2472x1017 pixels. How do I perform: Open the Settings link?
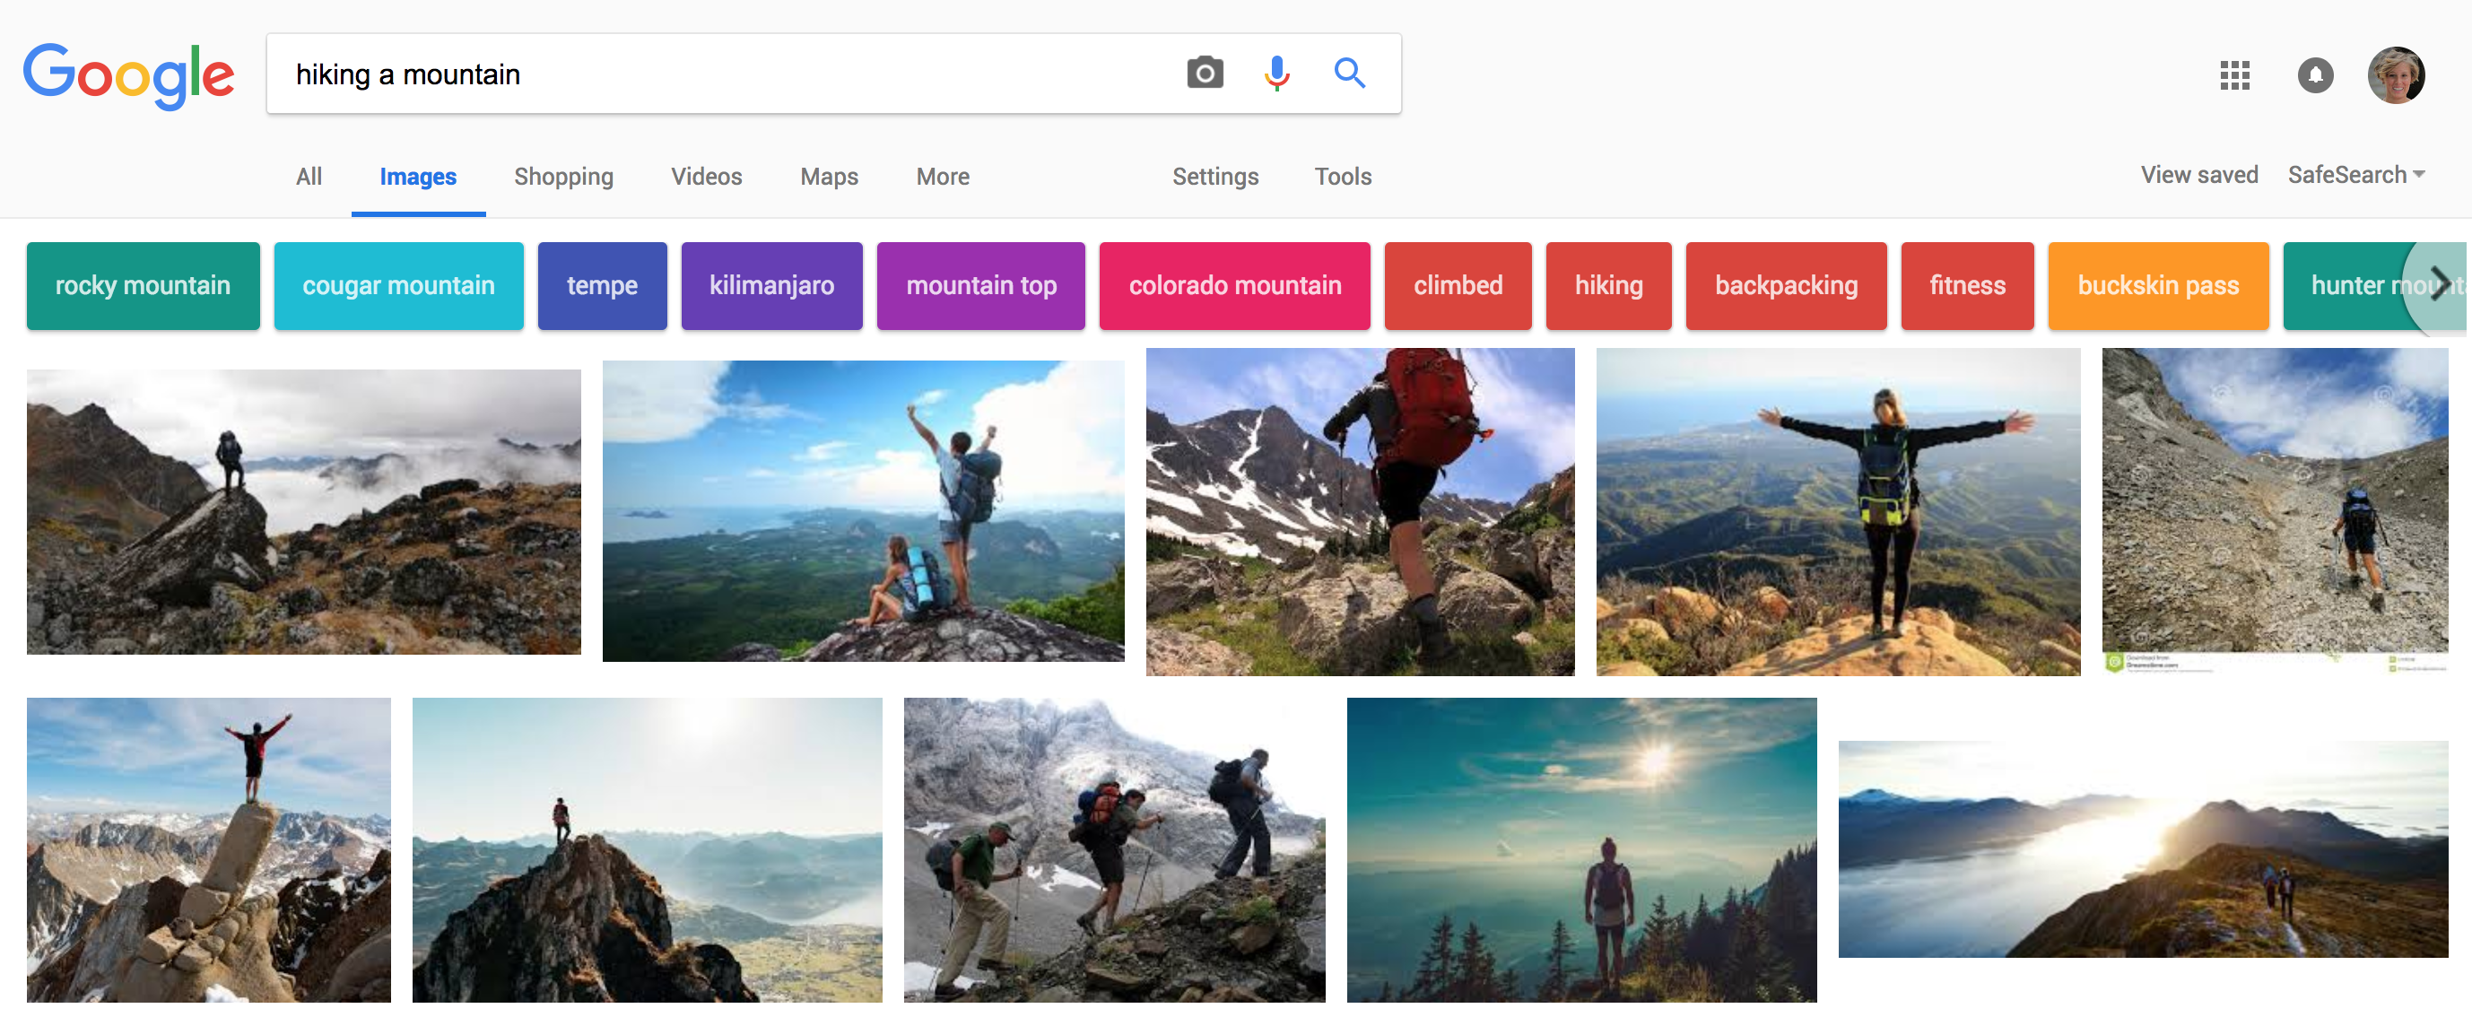[1214, 177]
